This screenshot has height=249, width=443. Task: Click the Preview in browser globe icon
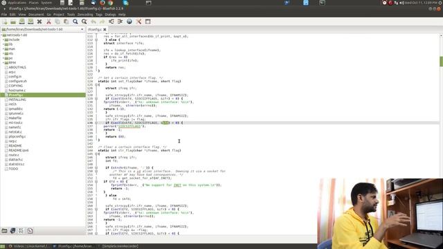click(x=129, y=21)
